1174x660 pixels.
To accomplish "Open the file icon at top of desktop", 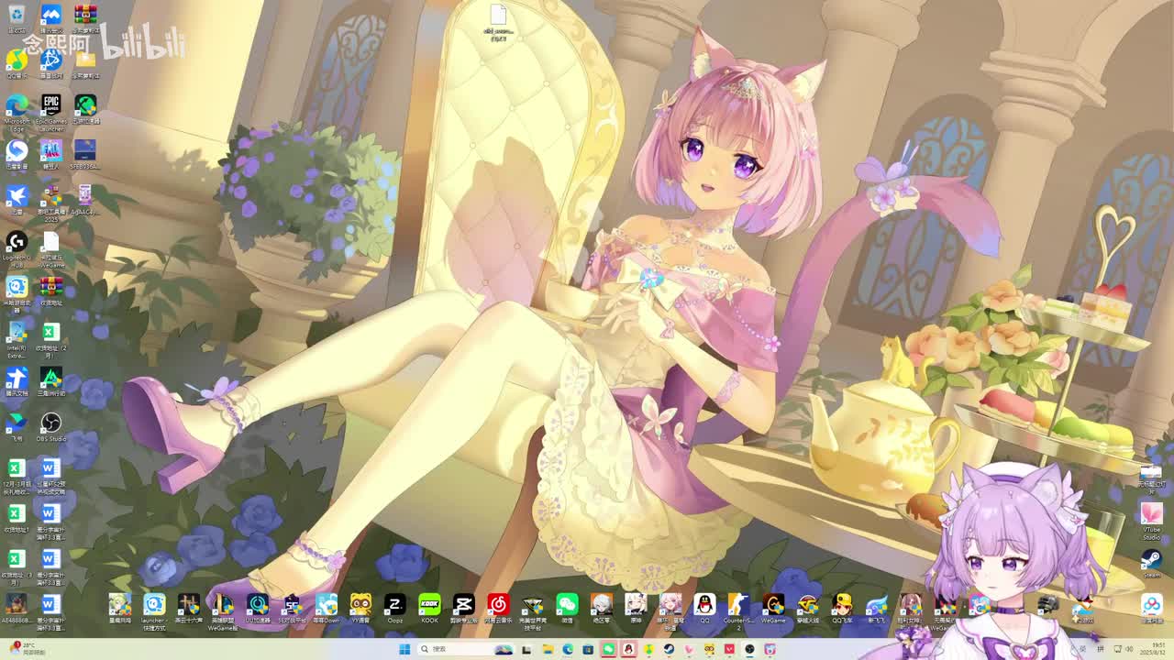I will pyautogui.click(x=498, y=22).
